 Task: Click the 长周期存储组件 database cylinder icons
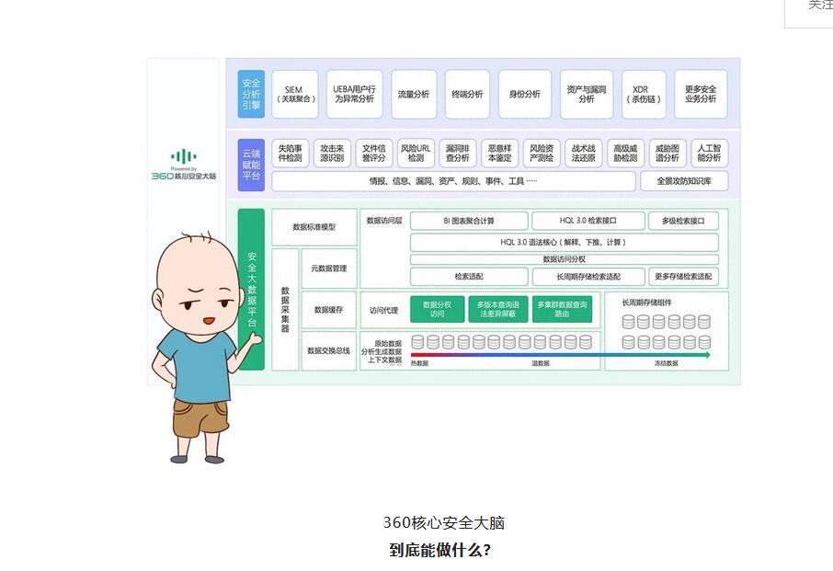point(666,332)
